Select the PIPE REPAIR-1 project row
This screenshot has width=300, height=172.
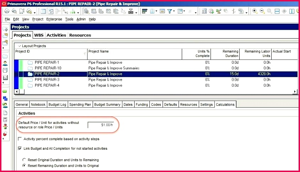coord(156,62)
